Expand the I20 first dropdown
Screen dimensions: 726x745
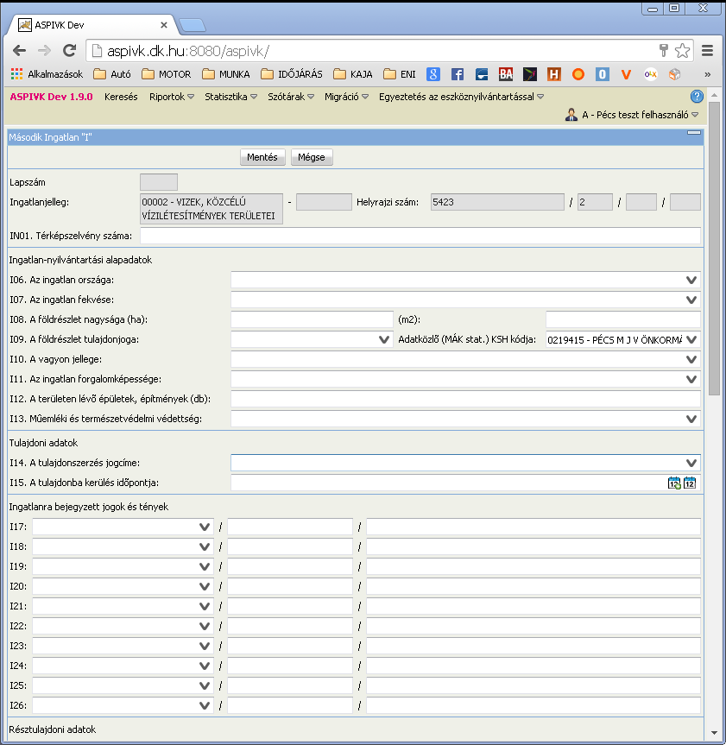tap(205, 586)
